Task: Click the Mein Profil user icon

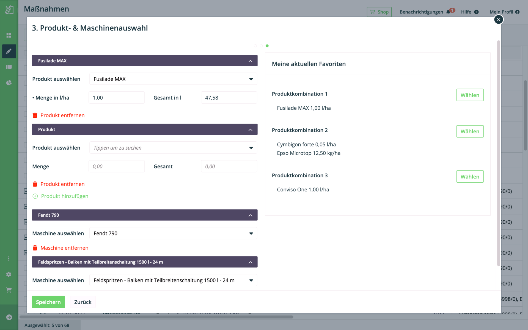Action: click(517, 12)
